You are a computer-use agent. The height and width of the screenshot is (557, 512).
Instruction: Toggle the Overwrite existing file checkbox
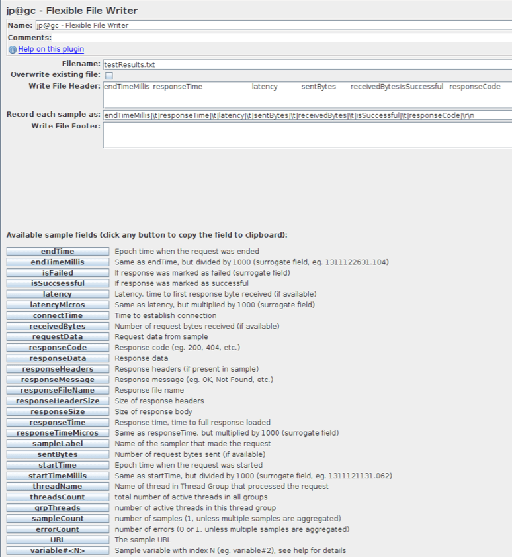coord(109,76)
